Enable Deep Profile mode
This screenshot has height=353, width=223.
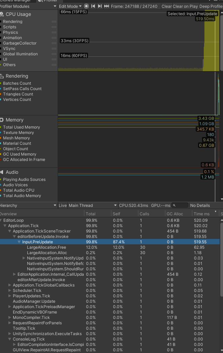211,6
